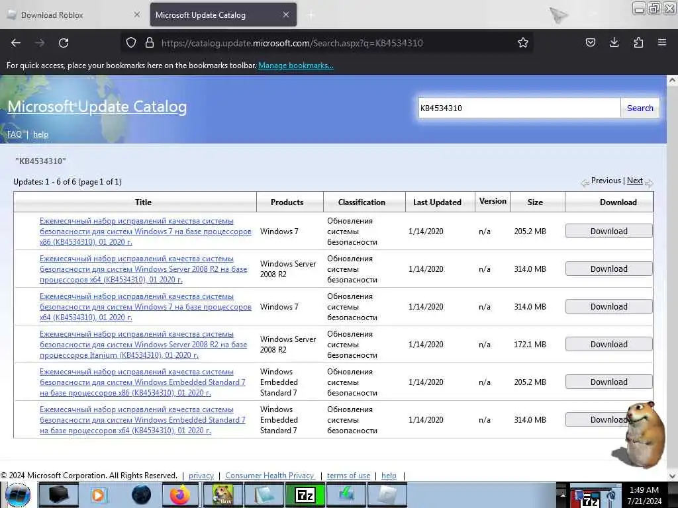Open the green arrow download taskbar icon
This screenshot has width=678, height=508.
(346, 495)
